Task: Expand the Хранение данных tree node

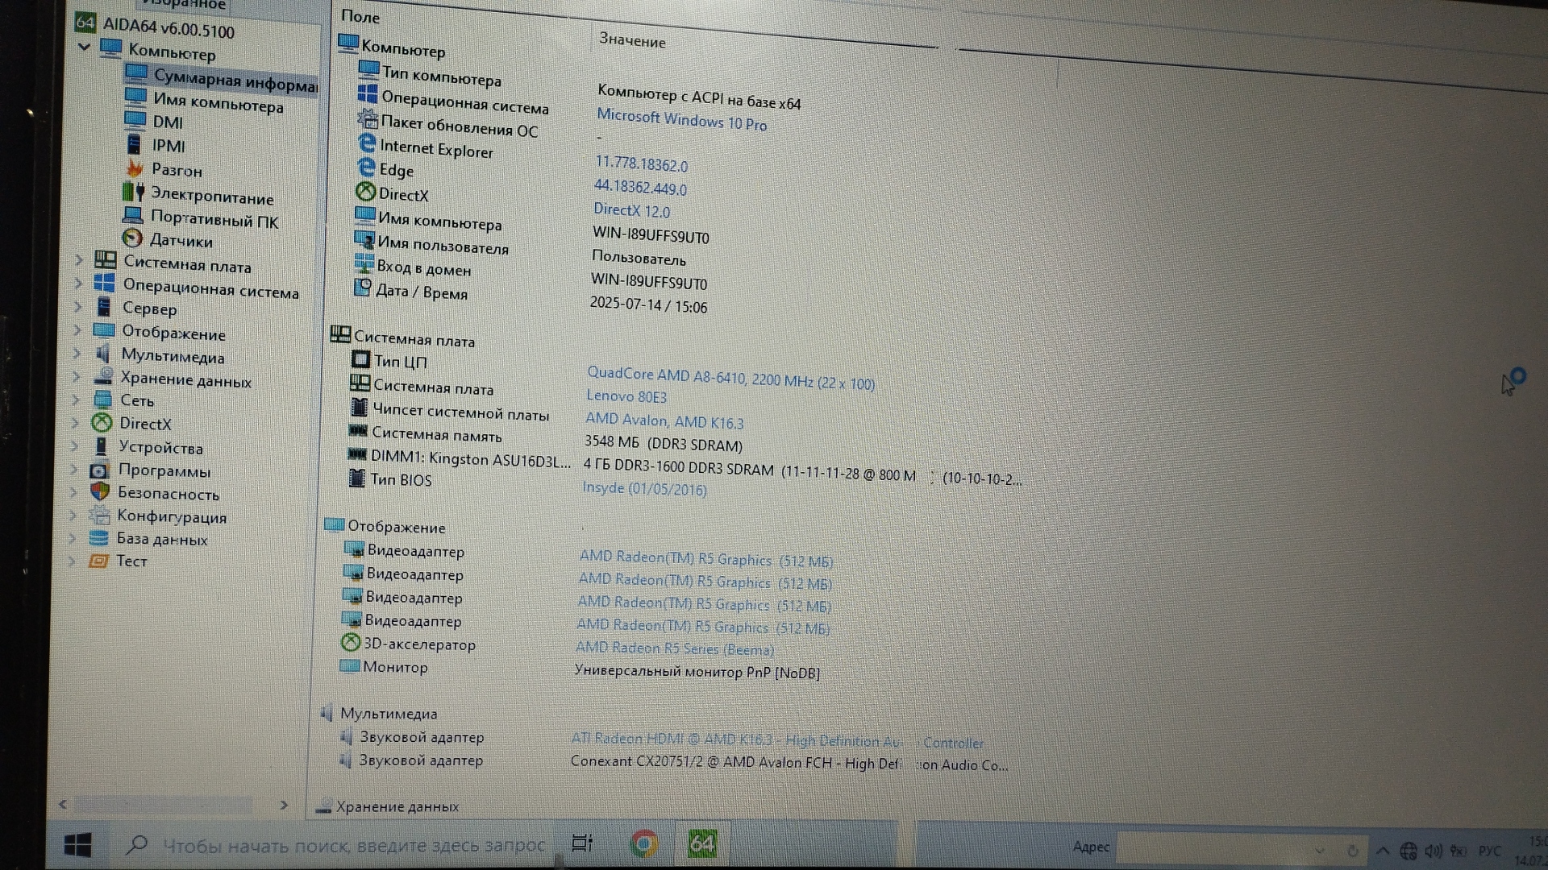Action: click(x=77, y=375)
